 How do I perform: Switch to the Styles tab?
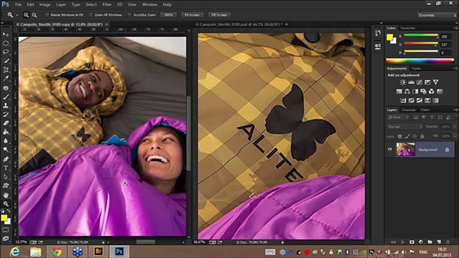click(x=416, y=68)
